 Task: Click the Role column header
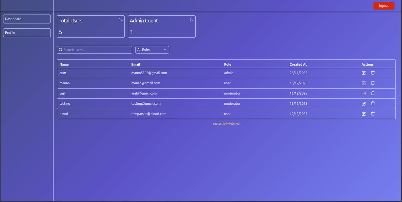click(227, 65)
